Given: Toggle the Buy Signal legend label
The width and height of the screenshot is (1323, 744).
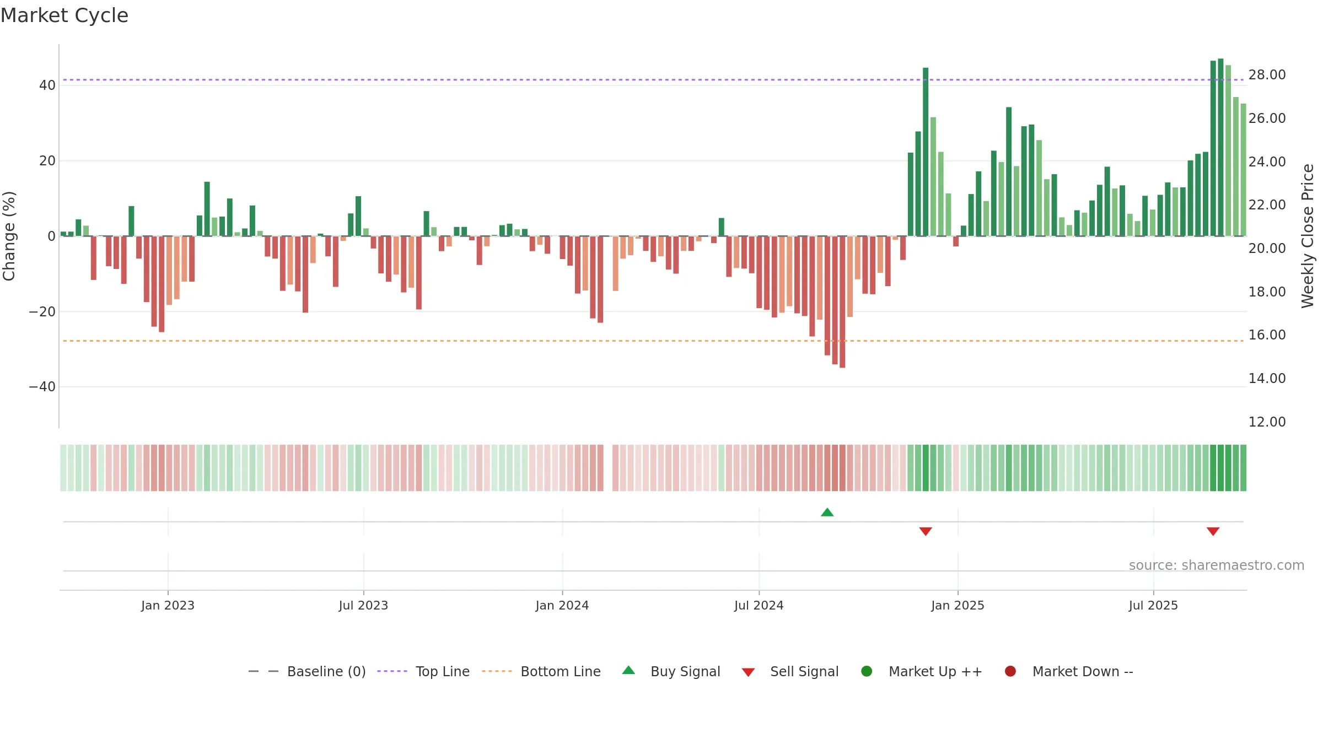Looking at the screenshot, I should [685, 671].
